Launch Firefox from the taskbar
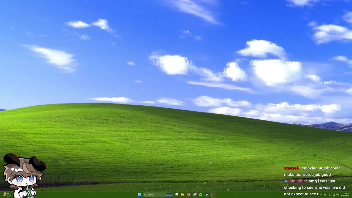Image resolution: width=352 pixels, height=198 pixels. (x=188, y=195)
